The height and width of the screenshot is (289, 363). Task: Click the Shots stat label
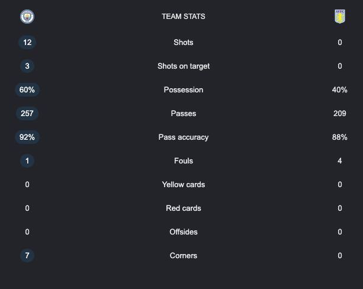coord(184,43)
